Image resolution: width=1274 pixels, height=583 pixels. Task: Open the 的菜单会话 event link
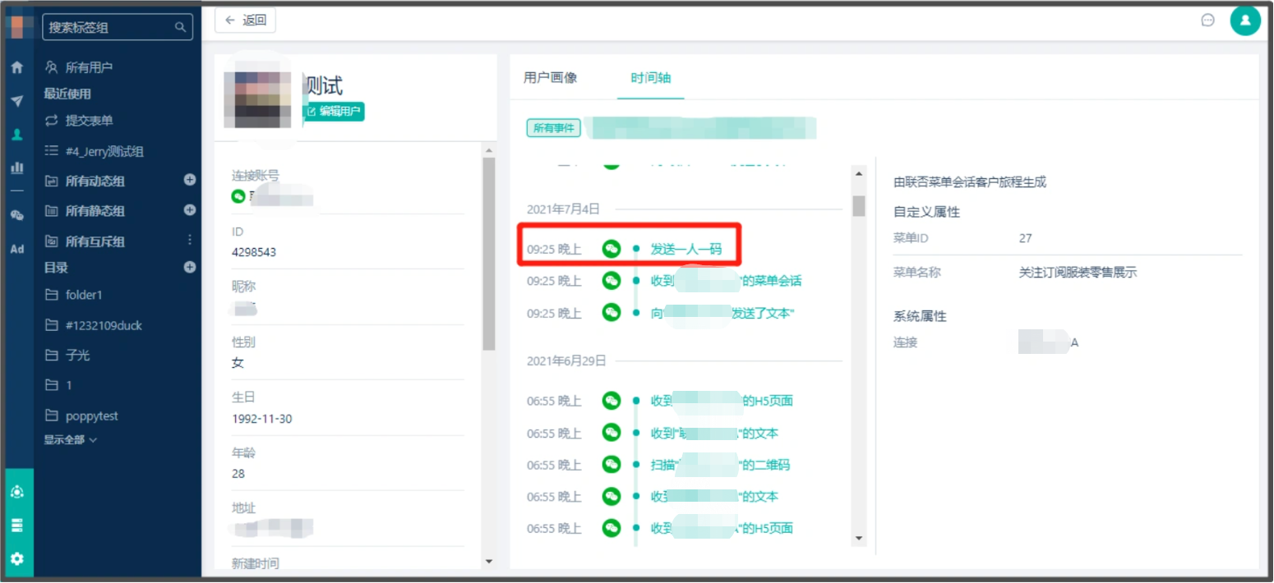pos(726,281)
